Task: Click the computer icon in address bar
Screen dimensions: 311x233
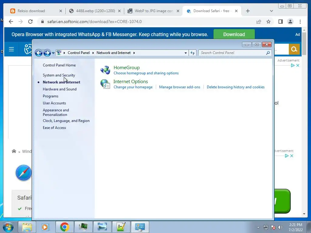Action: 59,52
